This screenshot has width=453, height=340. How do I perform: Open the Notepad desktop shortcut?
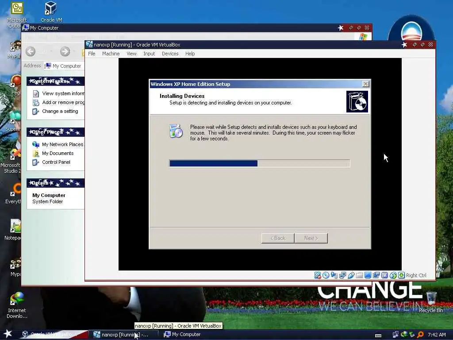(13, 230)
